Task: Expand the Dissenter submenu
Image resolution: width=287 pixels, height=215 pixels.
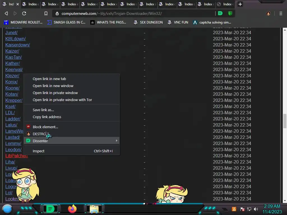Action: coord(71,141)
